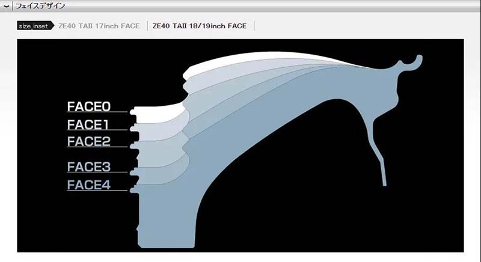This screenshot has height=262, width=481.
Task: Select the FACE3 label
Action: pyautogui.click(x=89, y=167)
